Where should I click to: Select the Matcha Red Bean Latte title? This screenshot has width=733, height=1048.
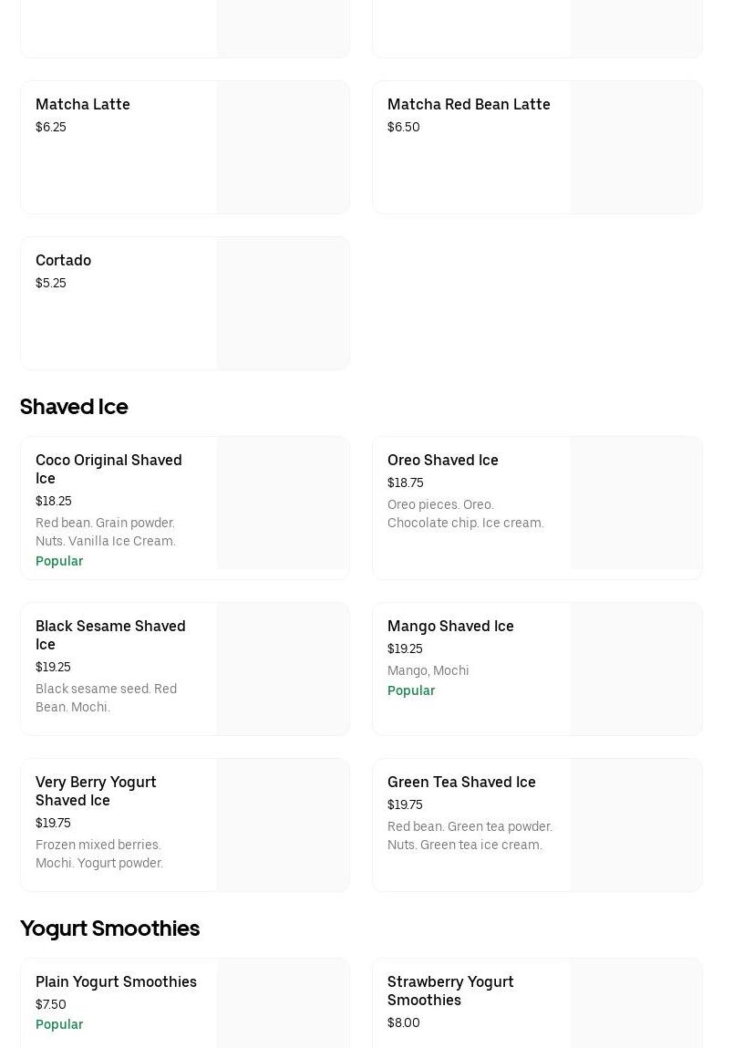pyautogui.click(x=469, y=104)
